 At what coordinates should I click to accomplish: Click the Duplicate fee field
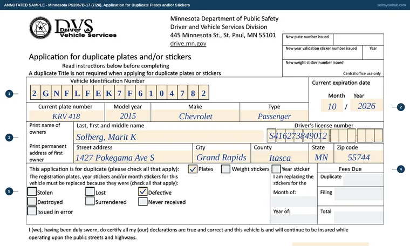click(x=363, y=180)
